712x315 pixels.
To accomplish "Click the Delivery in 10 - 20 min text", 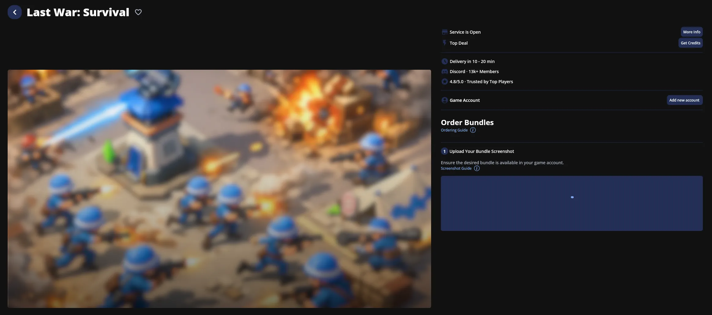I will 472,61.
